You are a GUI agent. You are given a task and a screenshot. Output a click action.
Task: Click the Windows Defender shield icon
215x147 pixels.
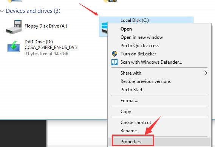point(114,62)
